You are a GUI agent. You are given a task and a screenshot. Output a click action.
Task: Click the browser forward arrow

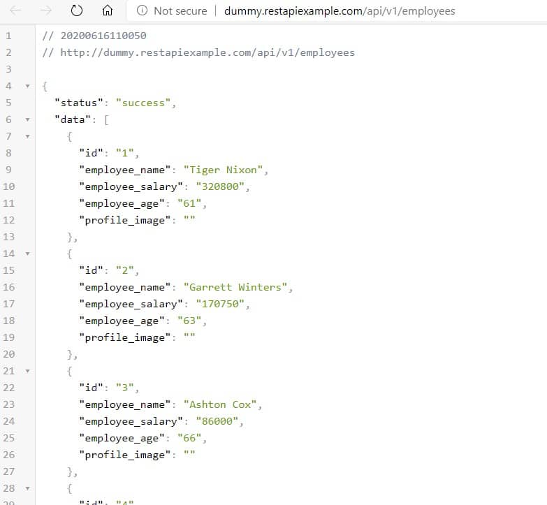click(45, 10)
